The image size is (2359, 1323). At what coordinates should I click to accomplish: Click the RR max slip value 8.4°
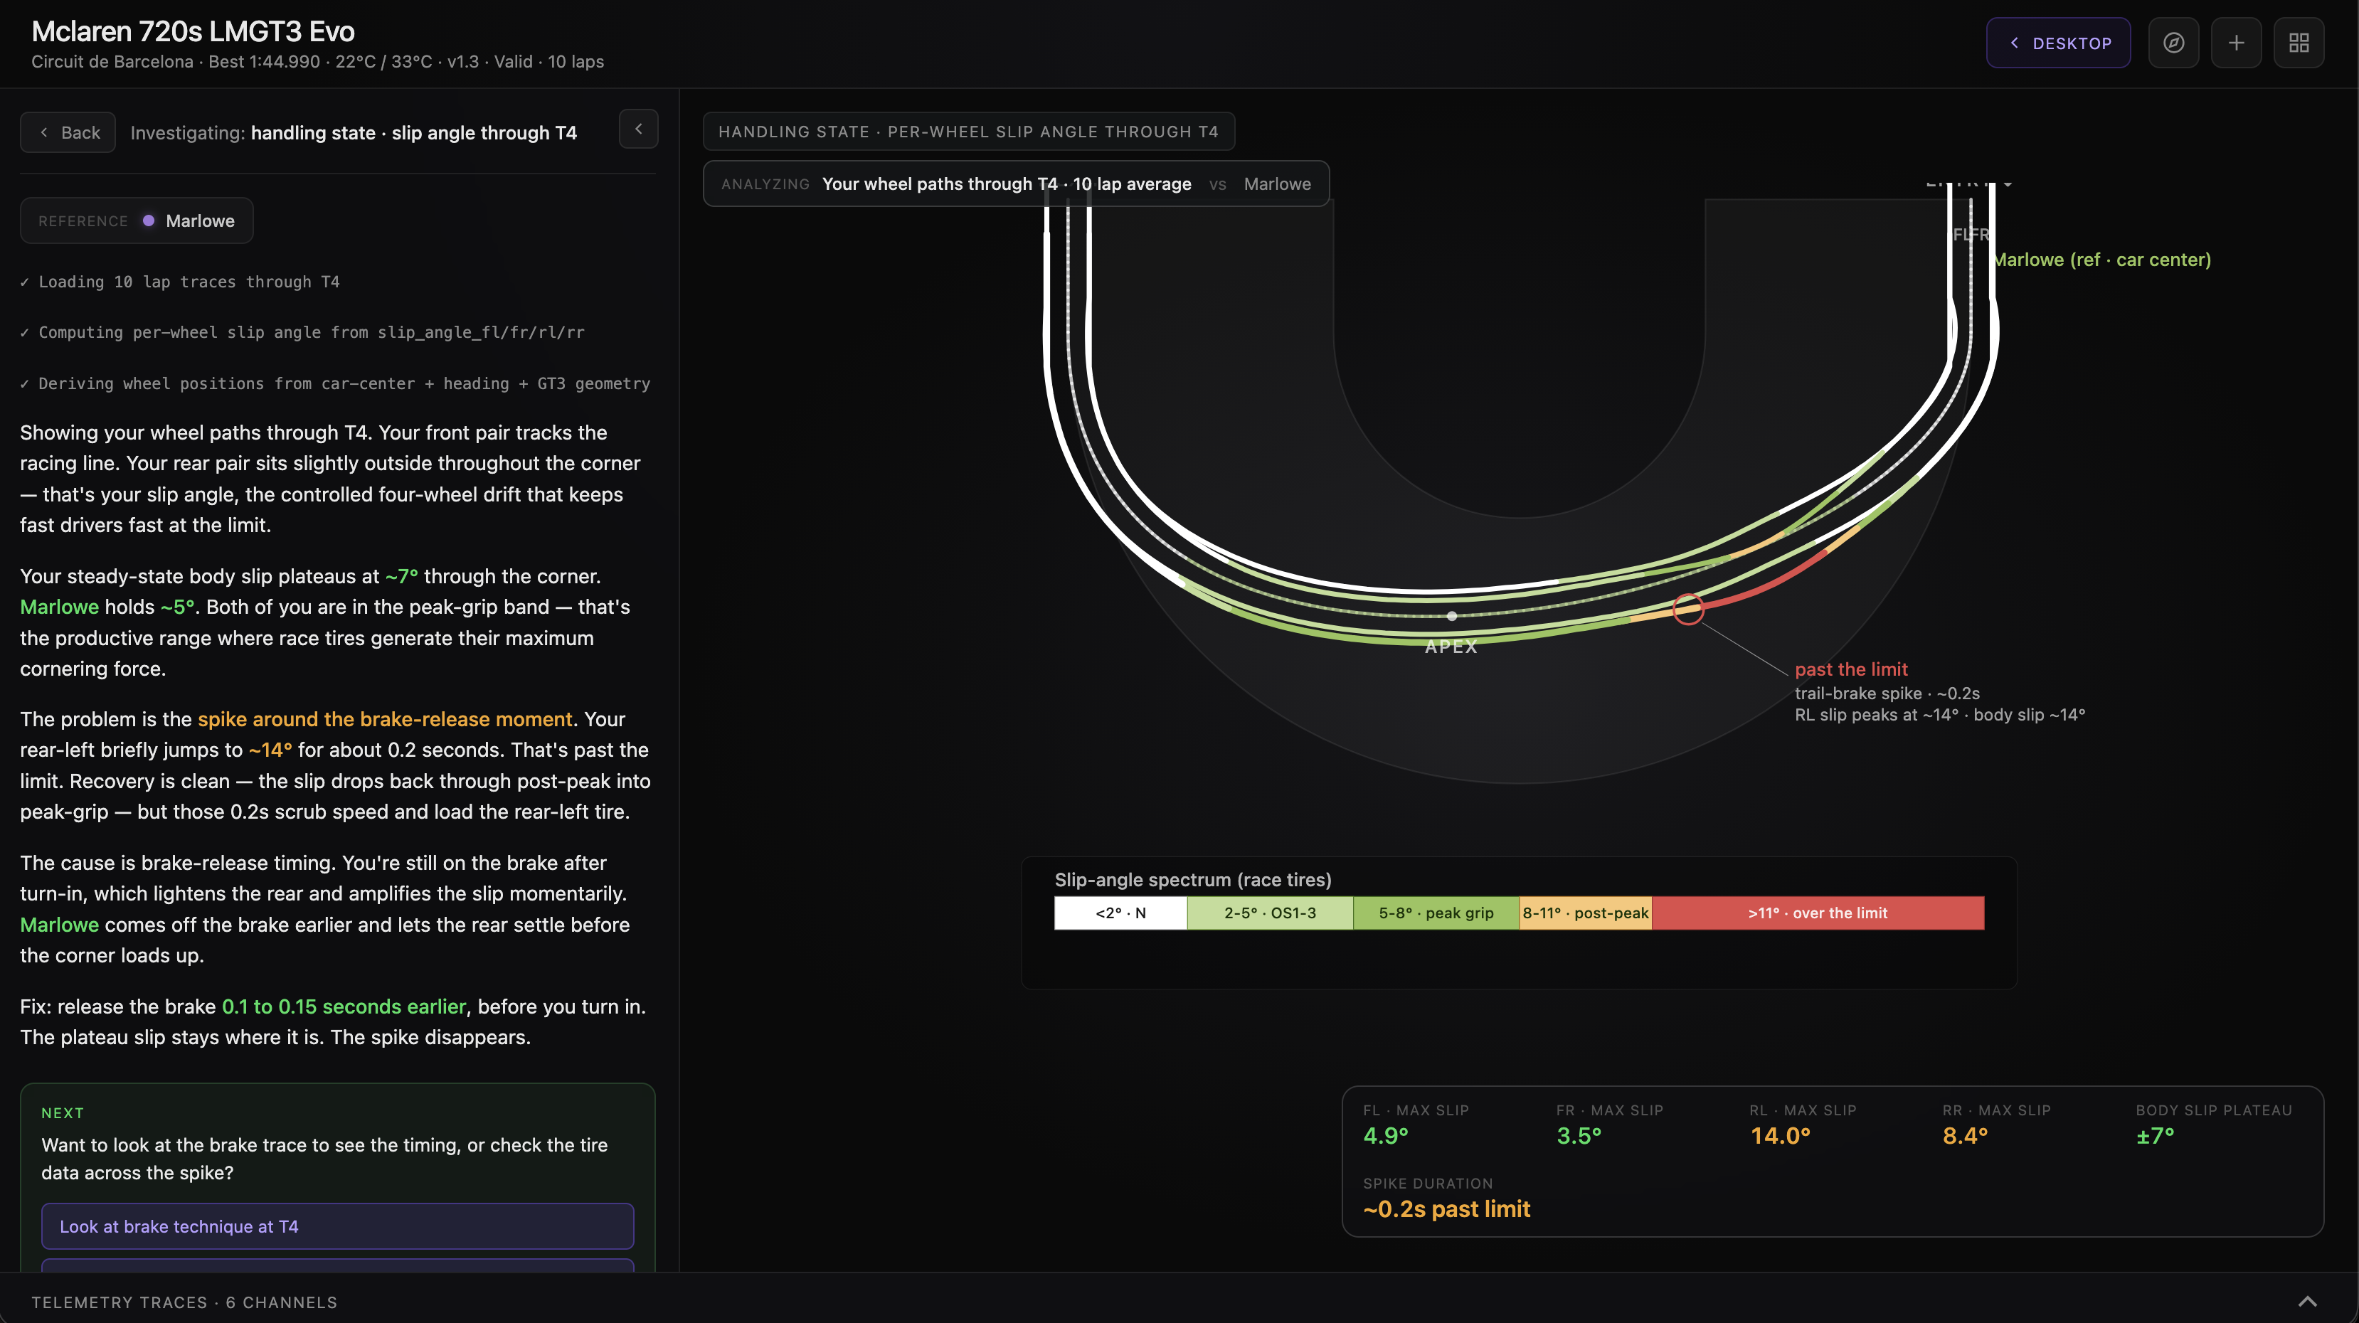[x=1965, y=1135]
